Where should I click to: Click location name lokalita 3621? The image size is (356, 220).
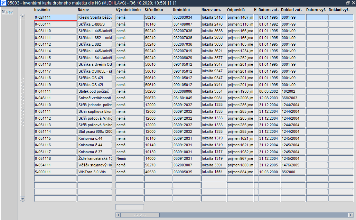(214, 51)
